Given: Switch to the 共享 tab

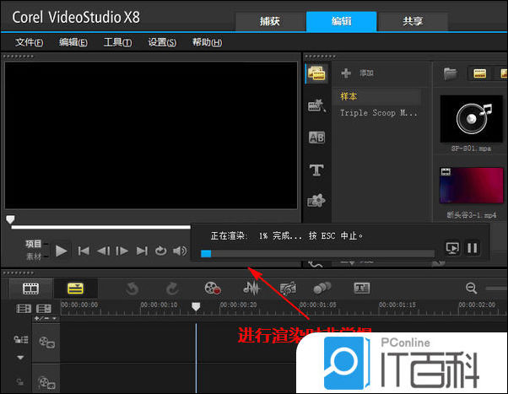Looking at the screenshot, I should (x=413, y=21).
